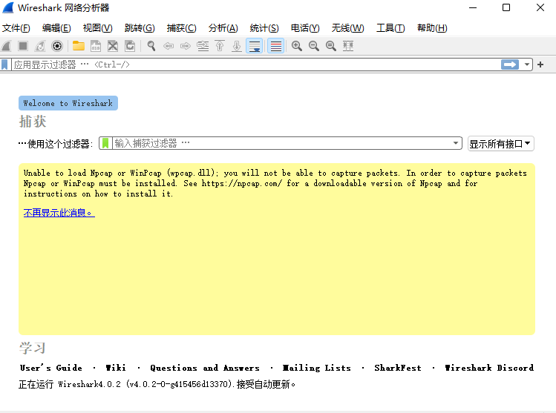
Task: Go to specified packet icon
Action: click(x=203, y=46)
